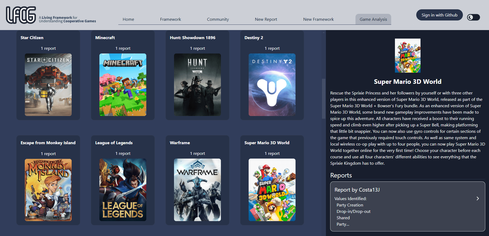
Task: Select the Minecraft cover image
Action: tap(123, 85)
